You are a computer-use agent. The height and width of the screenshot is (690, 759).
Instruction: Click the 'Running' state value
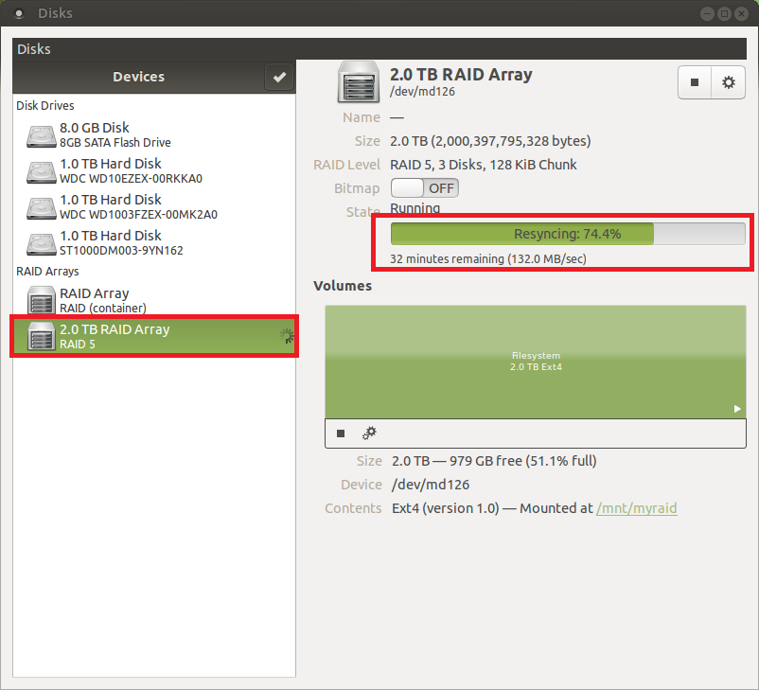coord(415,208)
